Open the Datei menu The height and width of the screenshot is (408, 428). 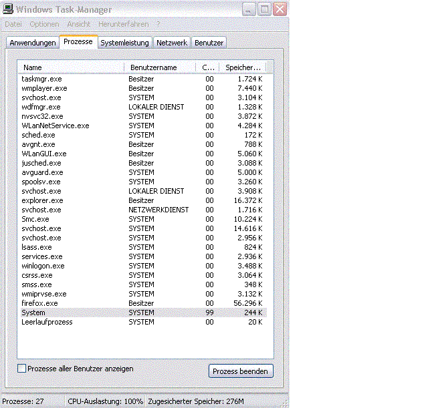[x=13, y=24]
